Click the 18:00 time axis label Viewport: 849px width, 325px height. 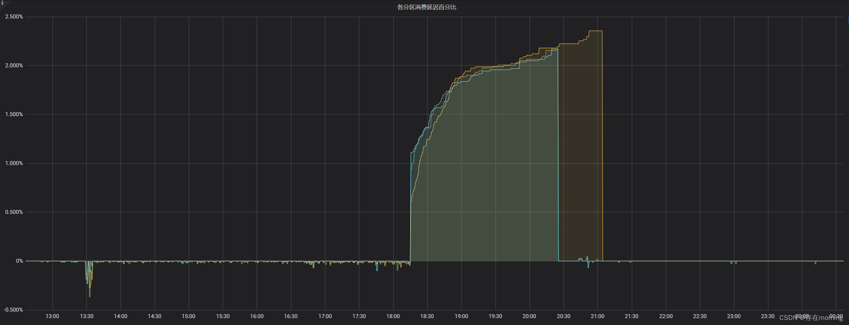(x=393, y=316)
